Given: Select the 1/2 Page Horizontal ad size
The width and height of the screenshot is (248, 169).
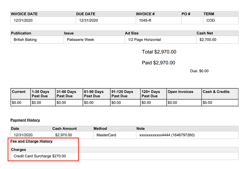Looking at the screenshot, I should 146,39.
